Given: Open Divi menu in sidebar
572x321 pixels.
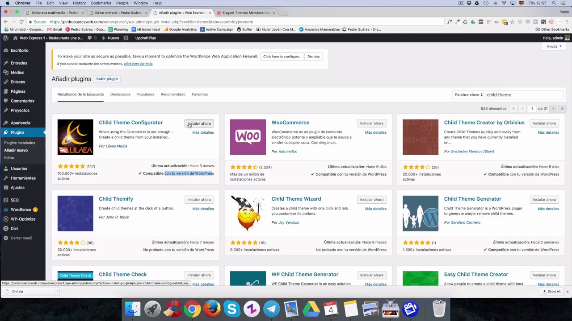Looking at the screenshot, I should tap(14, 228).
